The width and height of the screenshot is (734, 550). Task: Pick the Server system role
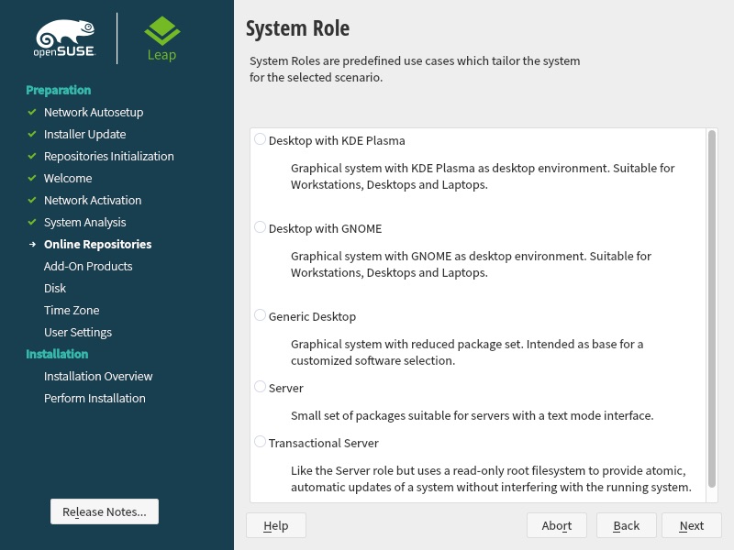tap(261, 387)
